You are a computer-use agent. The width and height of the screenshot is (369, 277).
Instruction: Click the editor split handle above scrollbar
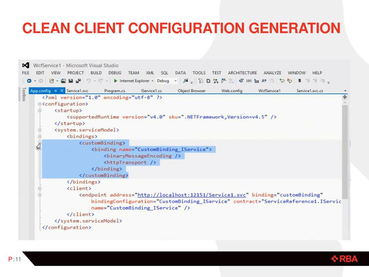(345, 97)
